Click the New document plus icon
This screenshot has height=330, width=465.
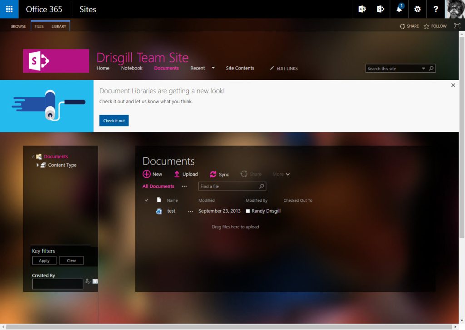click(x=147, y=174)
